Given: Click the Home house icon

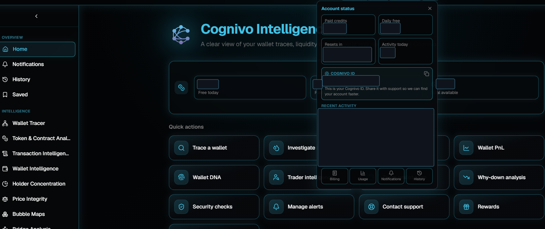Looking at the screenshot, I should (5, 49).
